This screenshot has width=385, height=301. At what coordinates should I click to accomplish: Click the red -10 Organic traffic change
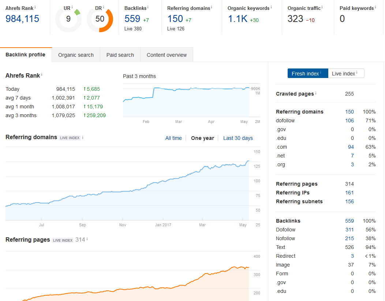pyautogui.click(x=310, y=20)
